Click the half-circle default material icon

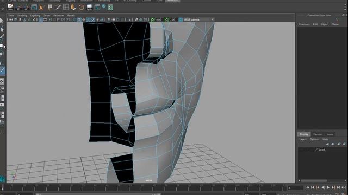[84, 19]
